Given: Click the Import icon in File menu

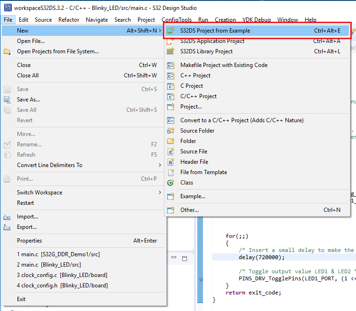Looking at the screenshot, I should coord(7,217).
